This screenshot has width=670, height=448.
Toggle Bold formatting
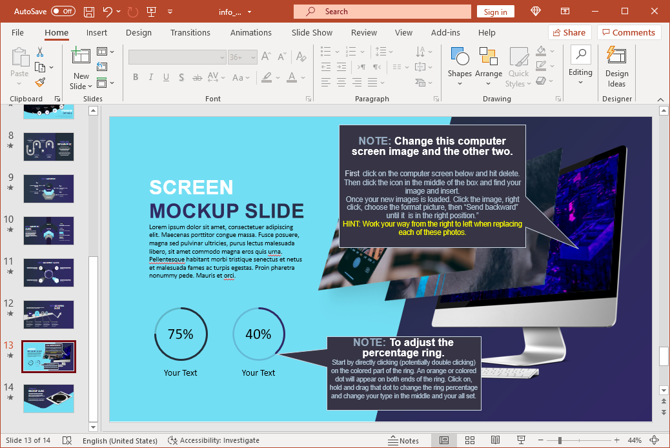click(x=136, y=77)
